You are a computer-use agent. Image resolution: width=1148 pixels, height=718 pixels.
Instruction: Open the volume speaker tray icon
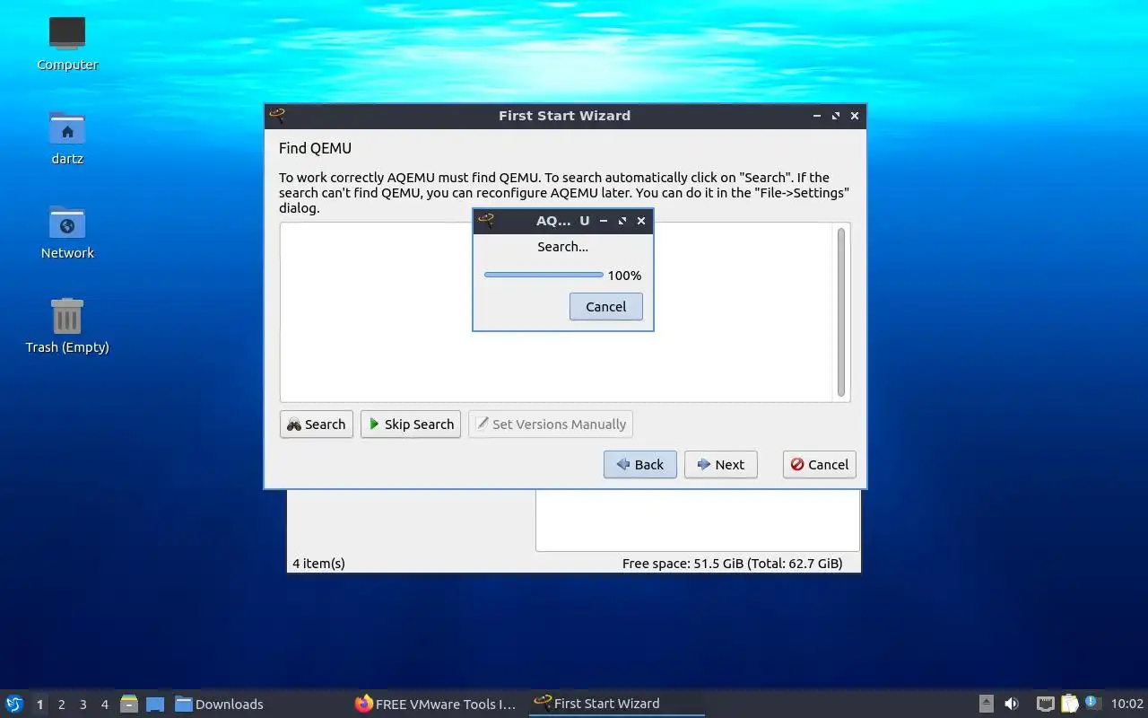tap(1012, 704)
